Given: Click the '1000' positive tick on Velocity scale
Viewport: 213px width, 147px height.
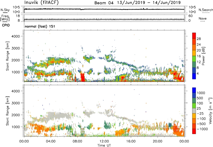Looking at the screenshot, I should pos(201,93).
